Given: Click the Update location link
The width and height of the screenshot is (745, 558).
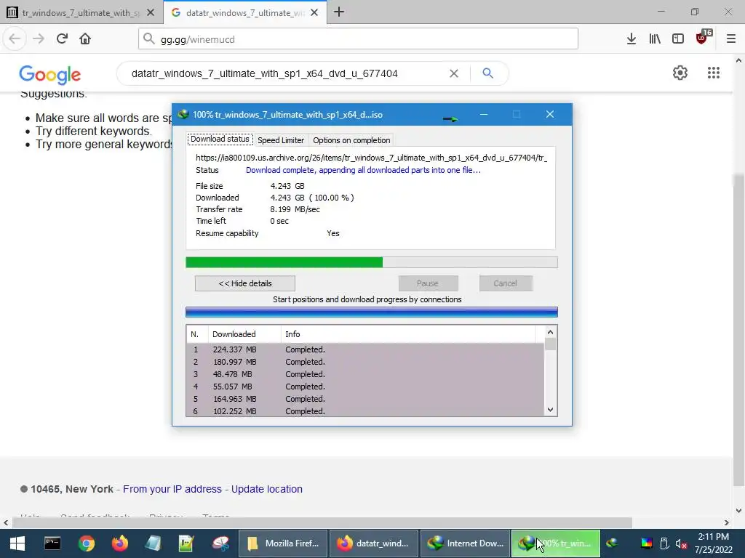Looking at the screenshot, I should click(x=266, y=489).
